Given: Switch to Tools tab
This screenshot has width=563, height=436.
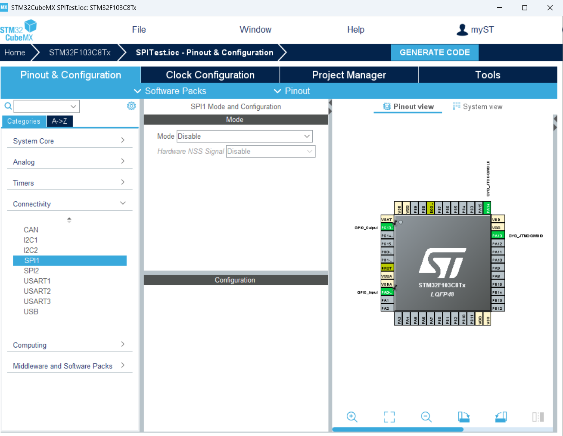Looking at the screenshot, I should tap(488, 75).
